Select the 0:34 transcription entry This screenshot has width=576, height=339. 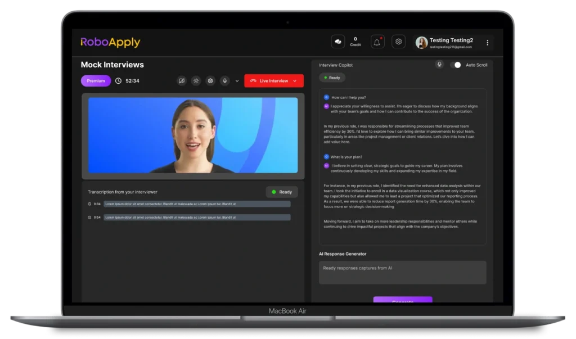pyautogui.click(x=196, y=204)
